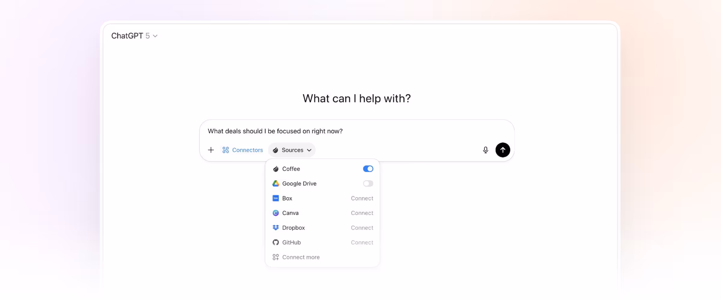Viewport: 721px width, 300px height.
Task: Collapse the Sources dropdown
Action: point(292,150)
